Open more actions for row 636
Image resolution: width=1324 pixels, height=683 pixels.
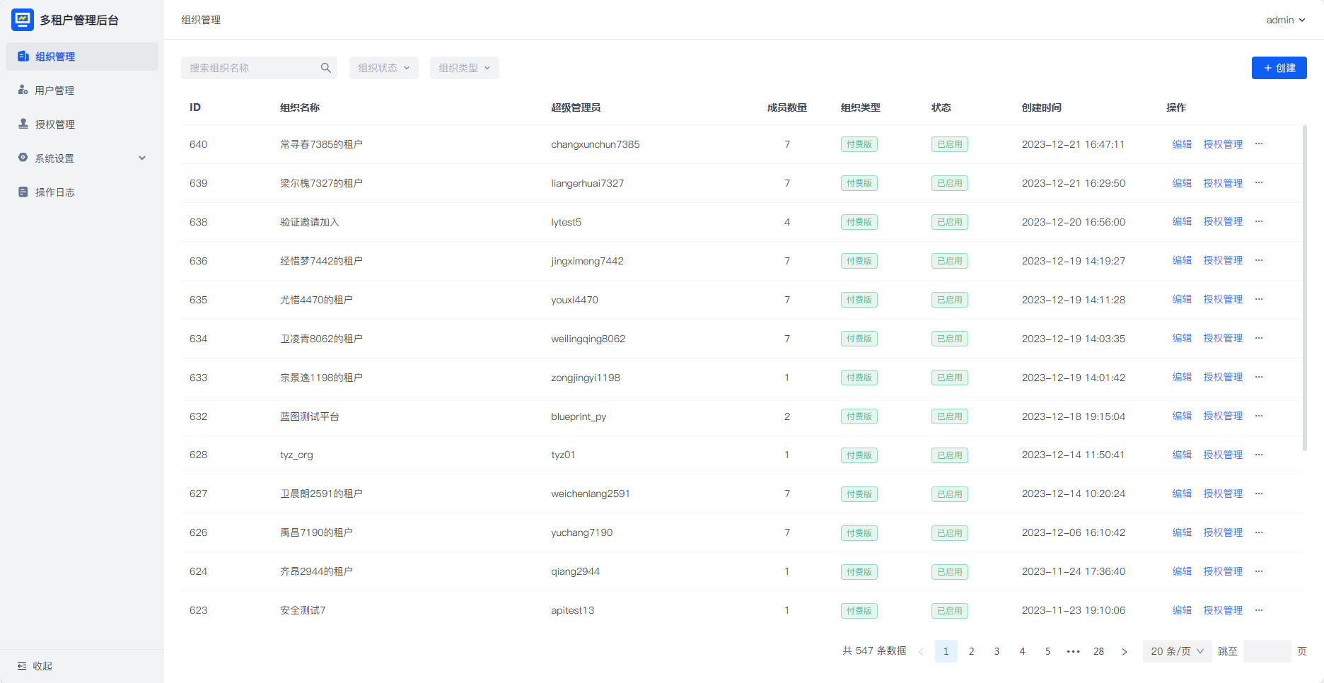[1259, 261]
